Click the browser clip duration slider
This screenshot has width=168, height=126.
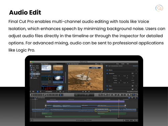click(x=57, y=91)
